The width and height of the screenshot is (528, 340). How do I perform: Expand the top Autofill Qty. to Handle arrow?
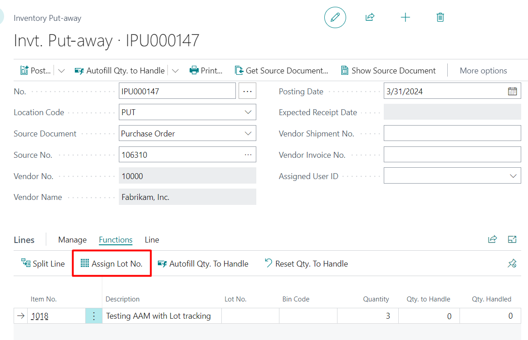pos(176,71)
